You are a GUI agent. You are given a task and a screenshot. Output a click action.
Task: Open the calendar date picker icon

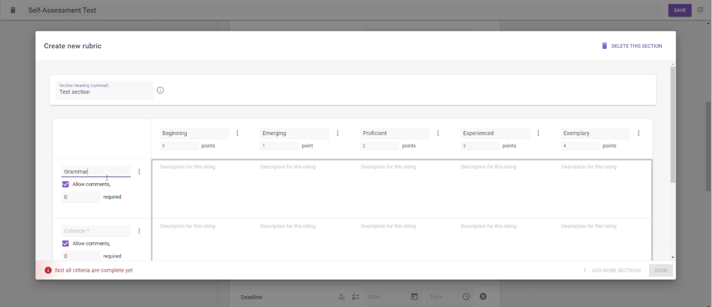[414, 297]
